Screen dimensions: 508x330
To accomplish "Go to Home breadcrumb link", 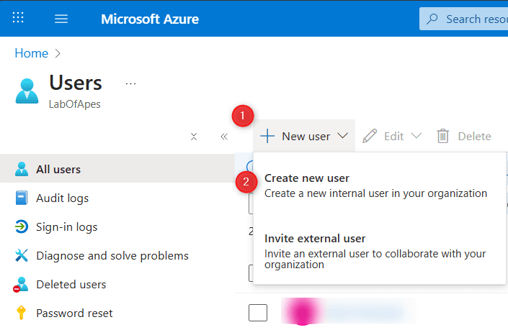I will point(32,53).
